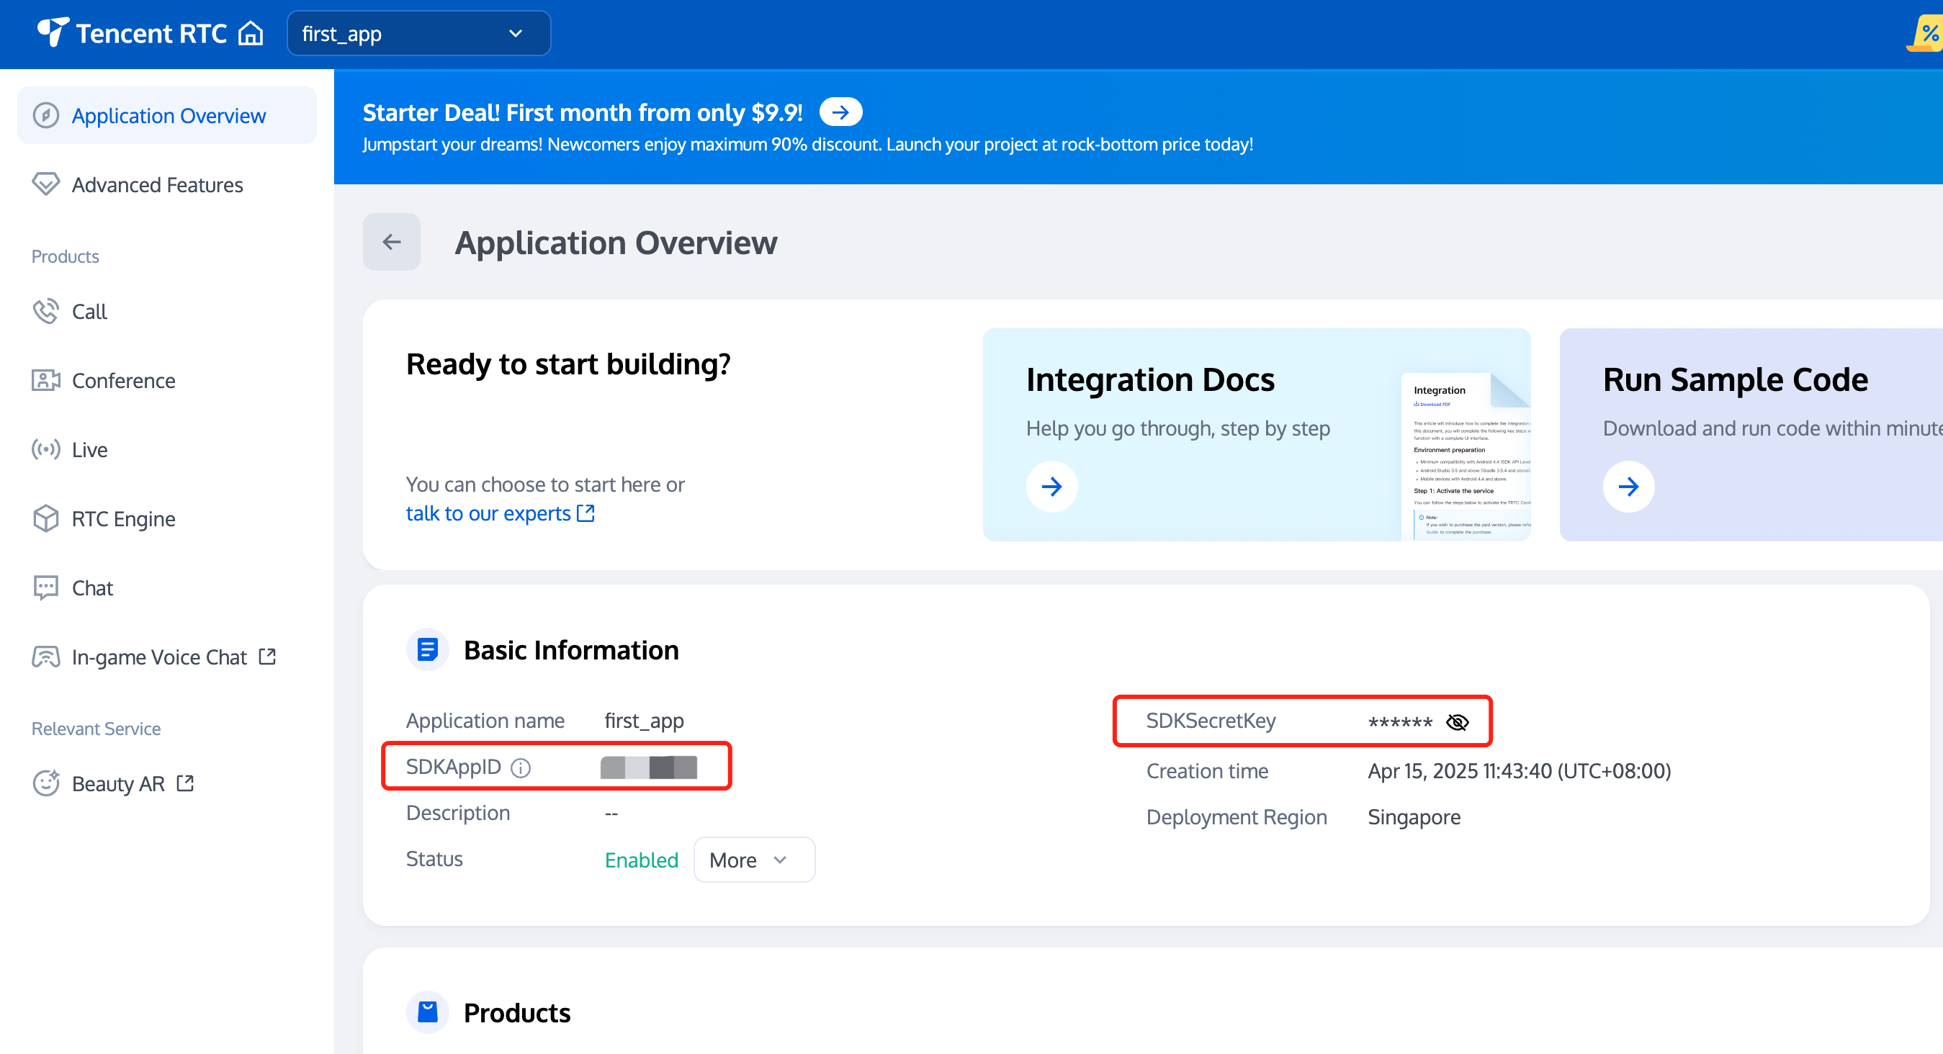
Task: Click the Integration document preview thumbnail
Action: coord(1465,457)
